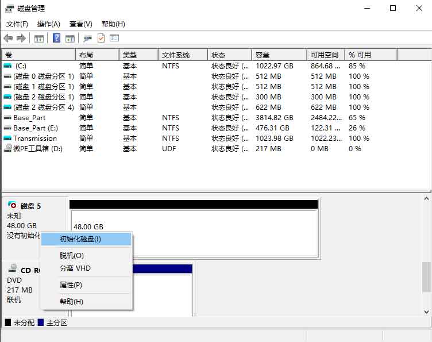The height and width of the screenshot is (342, 432).
Task: Click the blue 主分区 legend swatch
Action: point(40,322)
